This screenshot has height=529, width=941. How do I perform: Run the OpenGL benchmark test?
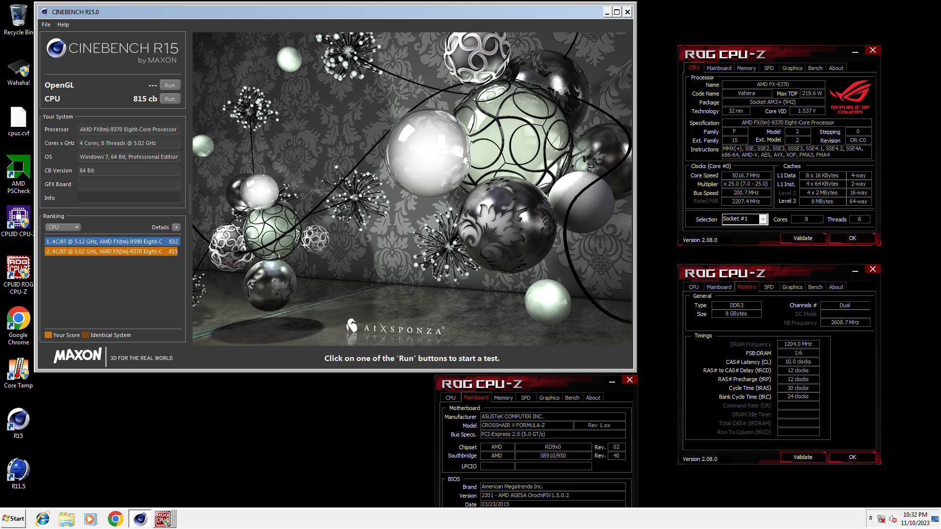point(170,85)
